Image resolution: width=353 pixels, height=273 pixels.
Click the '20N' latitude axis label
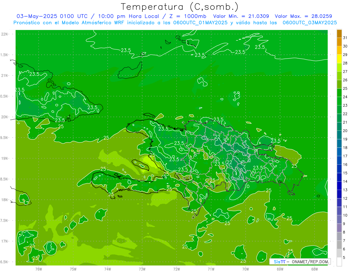[x=4, y=117]
